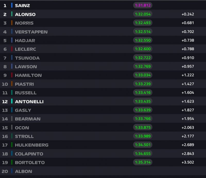Click Hamilton's lap time 1:33.034
This screenshot has width=206, height=178.
[x=143, y=75]
